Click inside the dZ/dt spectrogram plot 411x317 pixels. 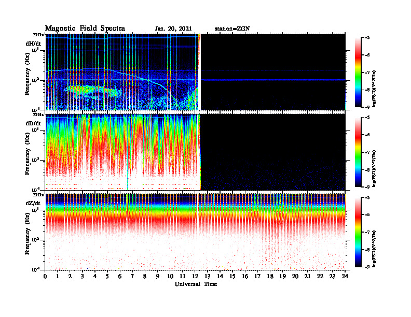195,232
